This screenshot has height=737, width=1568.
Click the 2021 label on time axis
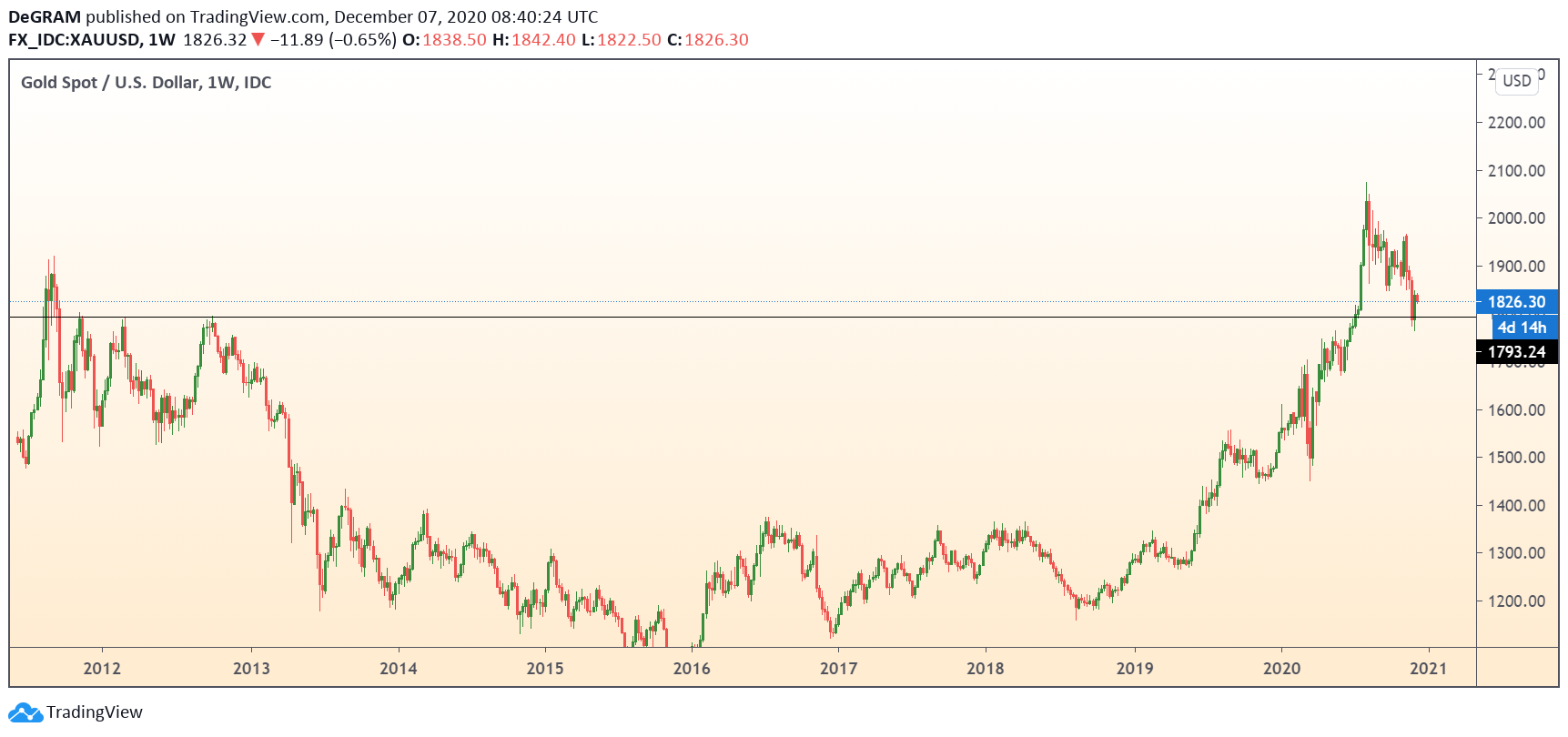1428,669
